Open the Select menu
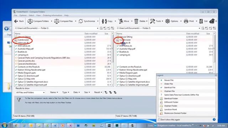This screenshot has height=128, width=228. click(31, 15)
